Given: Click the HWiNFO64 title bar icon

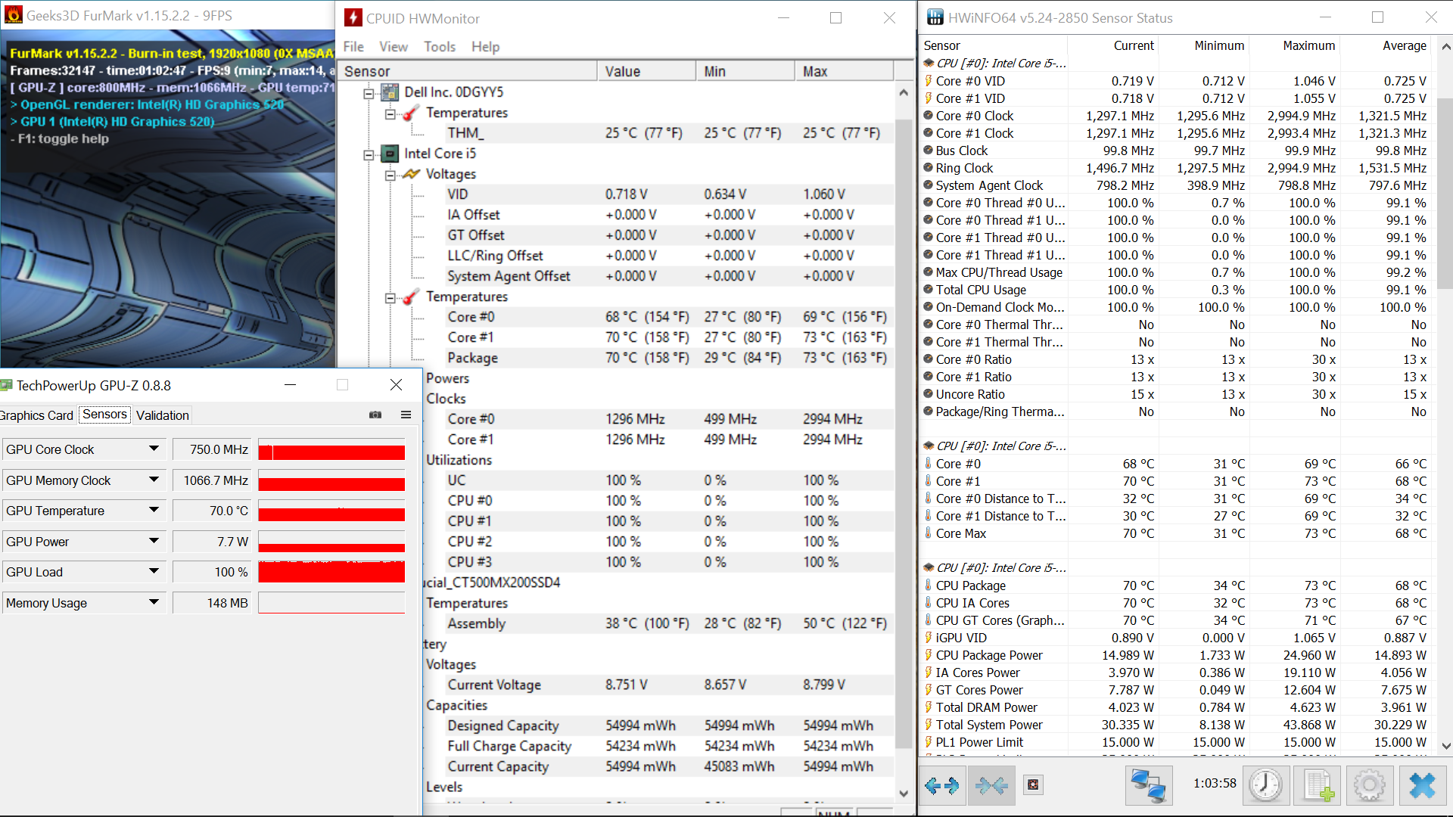Looking at the screenshot, I should pos(935,17).
